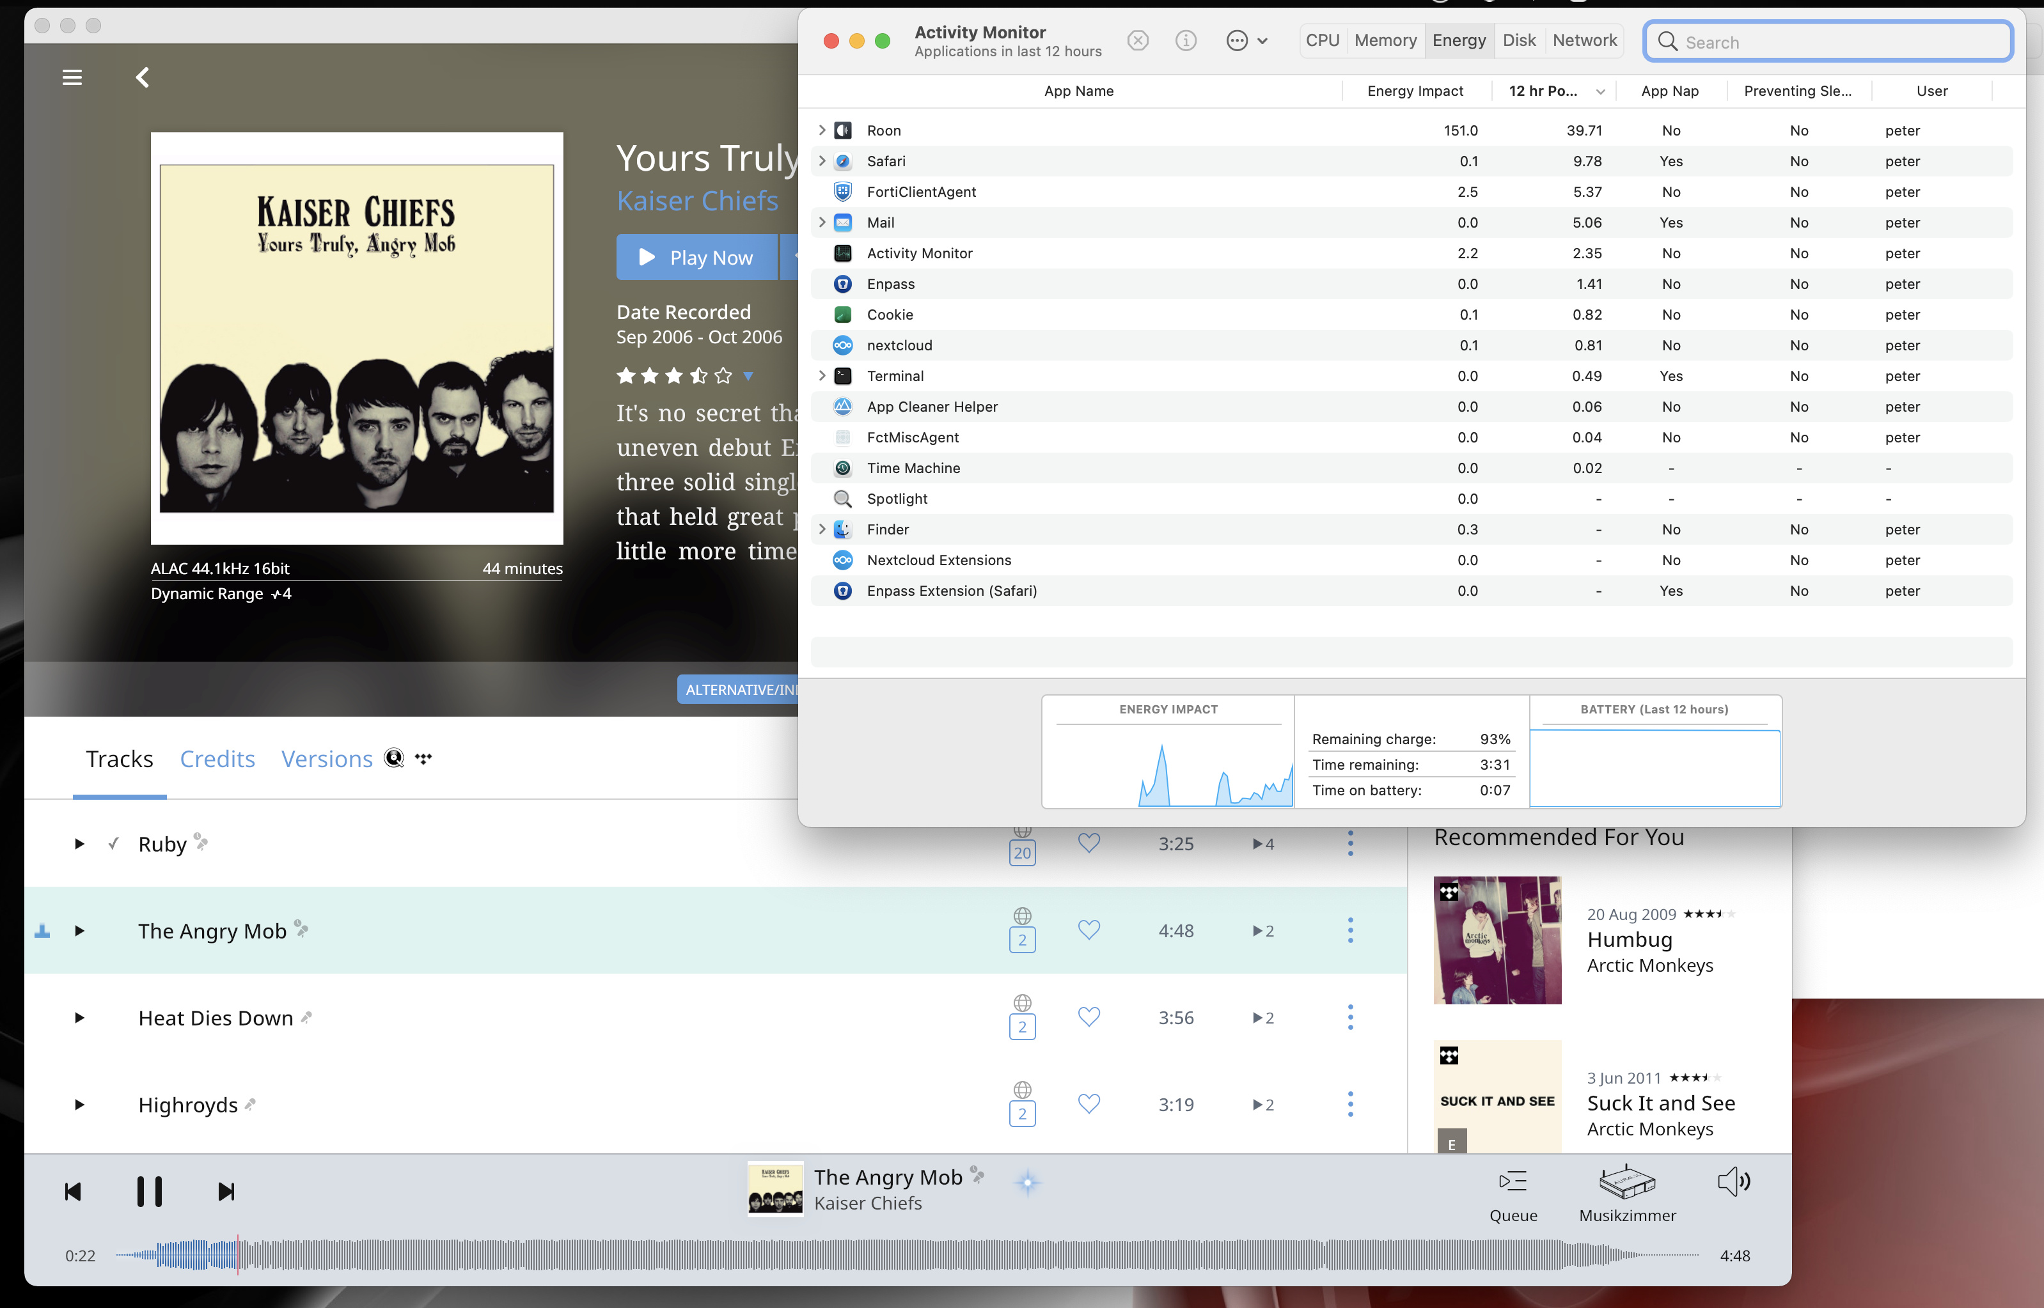Select FortiClientAgent process row

point(1411,191)
